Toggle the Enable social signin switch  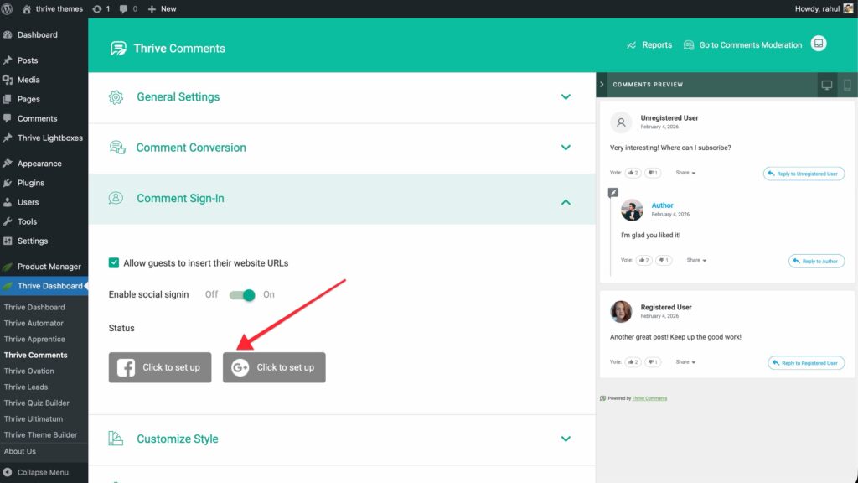pyautogui.click(x=242, y=294)
